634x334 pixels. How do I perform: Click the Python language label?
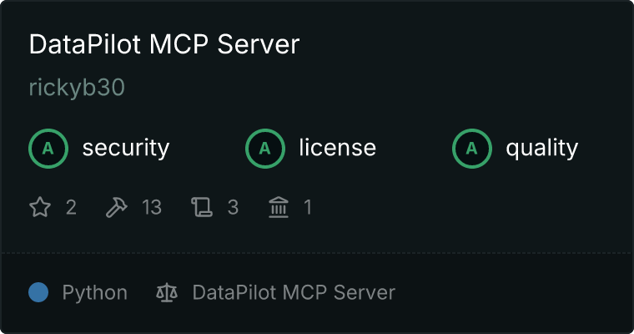tap(94, 293)
